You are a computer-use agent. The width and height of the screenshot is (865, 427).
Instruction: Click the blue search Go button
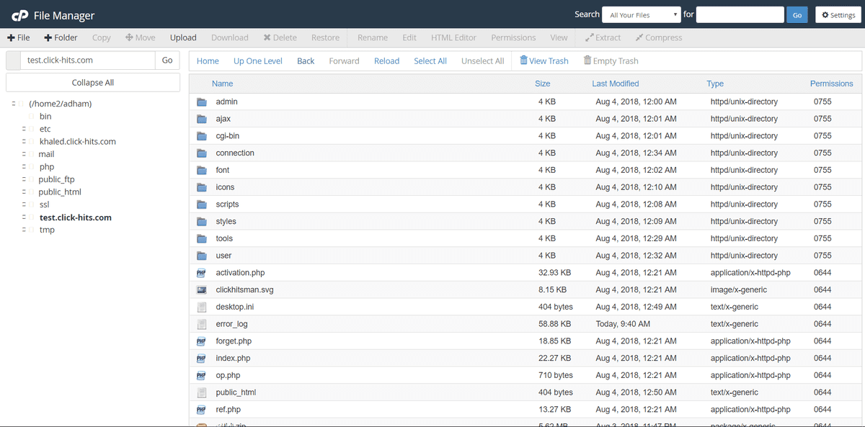point(797,14)
